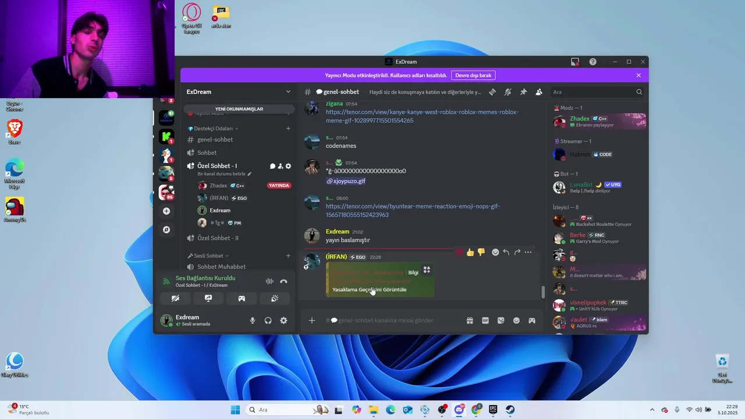745x419 pixels.
Task: Send a gift with the gift icon
Action: point(470,320)
